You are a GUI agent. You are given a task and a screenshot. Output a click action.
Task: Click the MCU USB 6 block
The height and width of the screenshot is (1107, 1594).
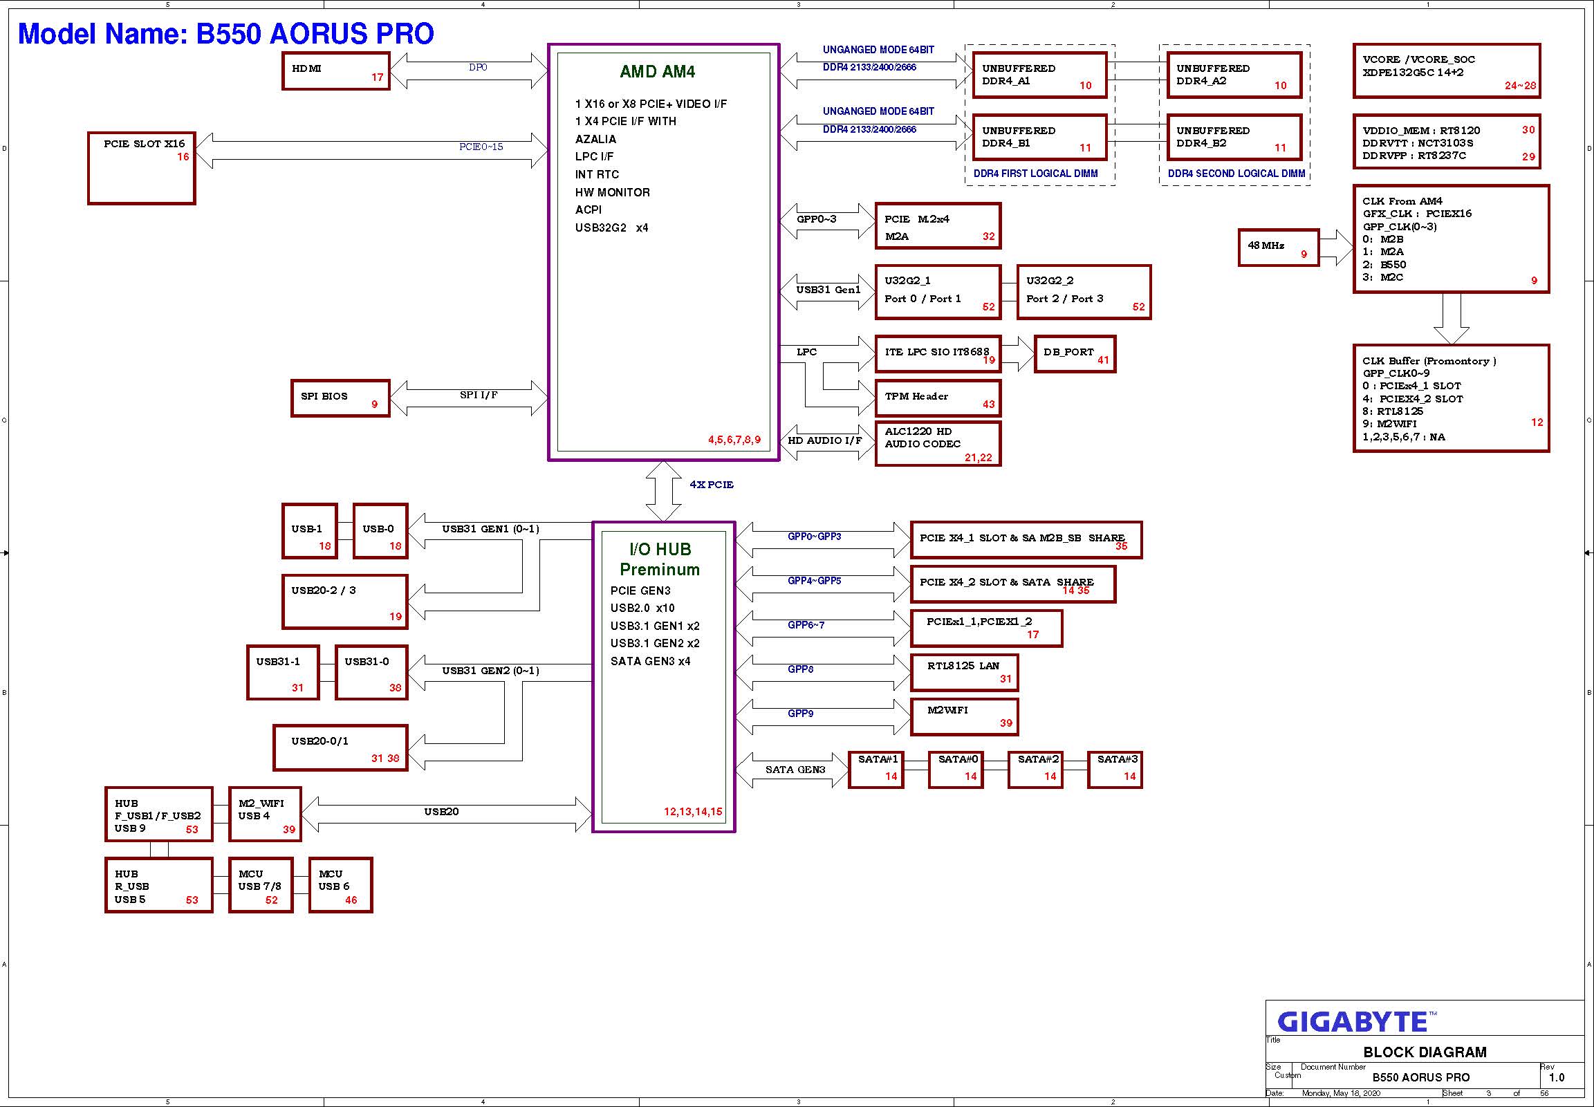click(x=340, y=886)
